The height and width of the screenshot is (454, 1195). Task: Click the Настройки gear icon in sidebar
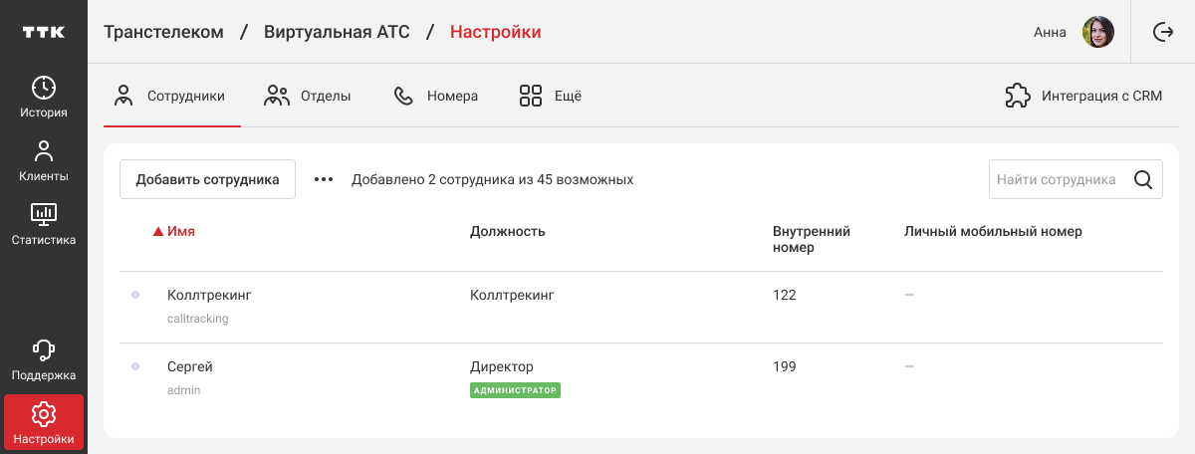tap(44, 413)
